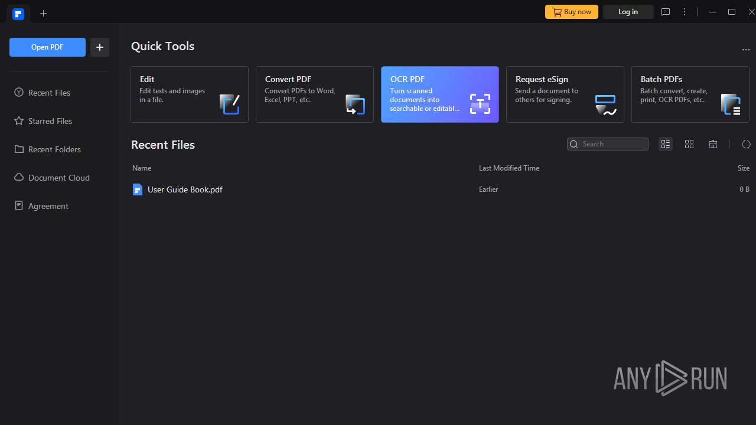This screenshot has width=756, height=425.
Task: Open the Request eSign quick tool
Action: click(565, 94)
